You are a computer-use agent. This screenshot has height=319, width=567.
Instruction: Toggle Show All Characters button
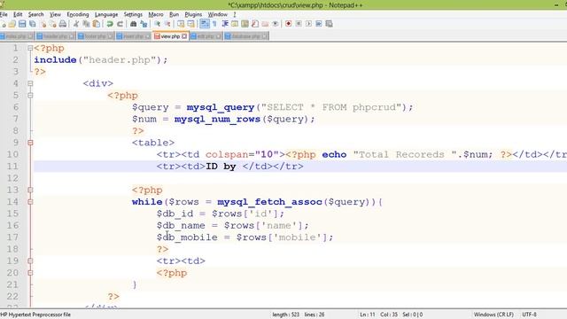pos(214,24)
